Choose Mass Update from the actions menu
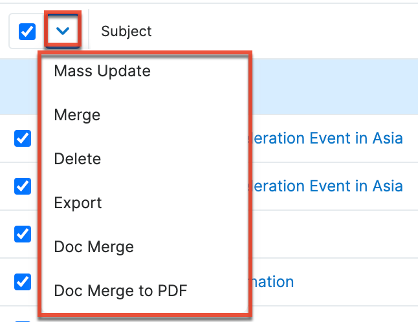Screen dimensions: 418x322 click(102, 71)
